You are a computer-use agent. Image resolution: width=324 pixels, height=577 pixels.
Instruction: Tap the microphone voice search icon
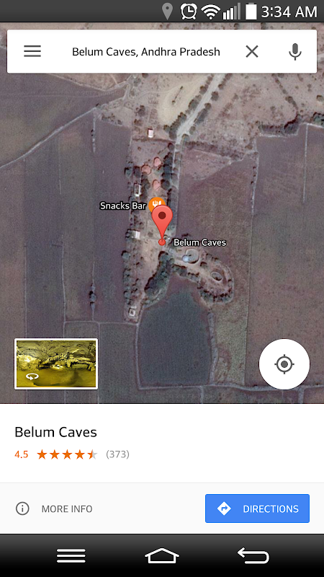[x=295, y=51]
